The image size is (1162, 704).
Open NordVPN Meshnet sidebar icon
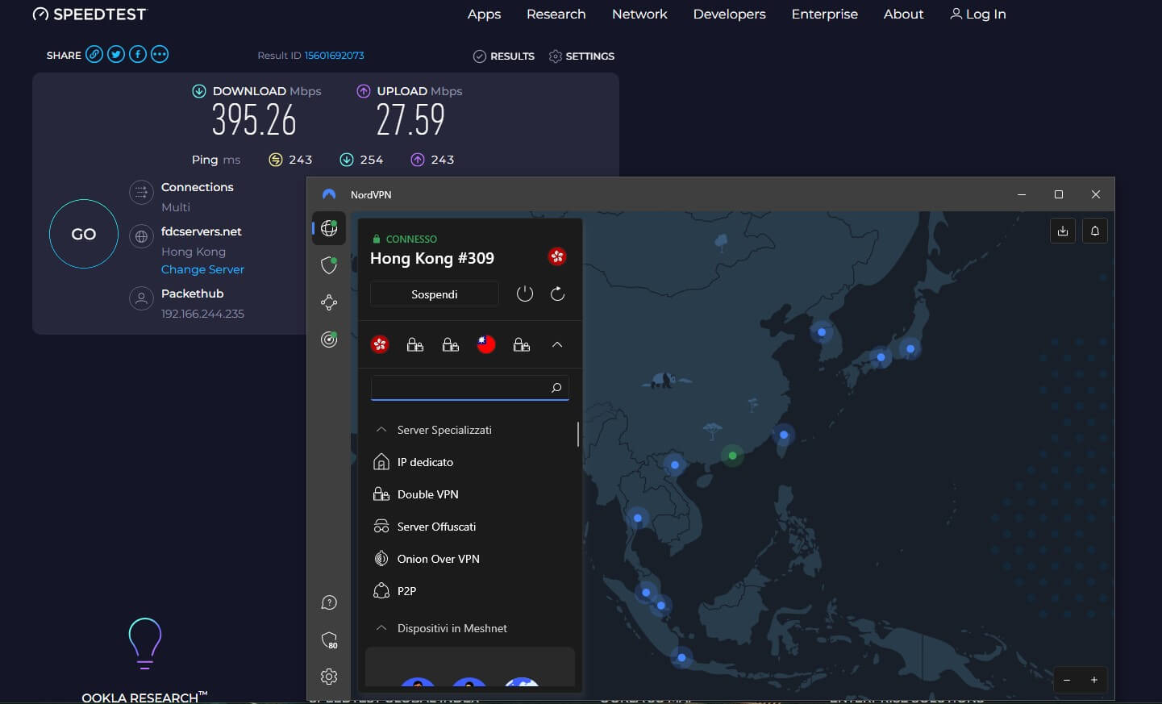click(x=329, y=302)
